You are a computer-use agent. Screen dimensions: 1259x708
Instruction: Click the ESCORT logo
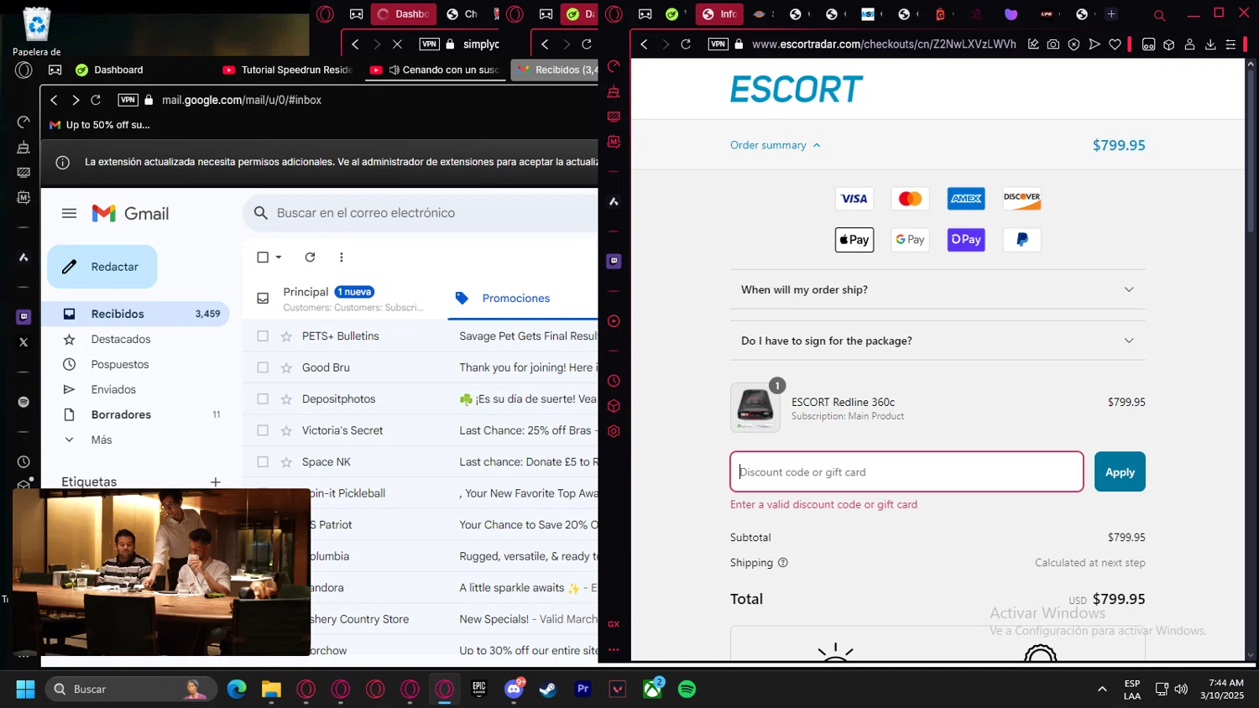796,89
